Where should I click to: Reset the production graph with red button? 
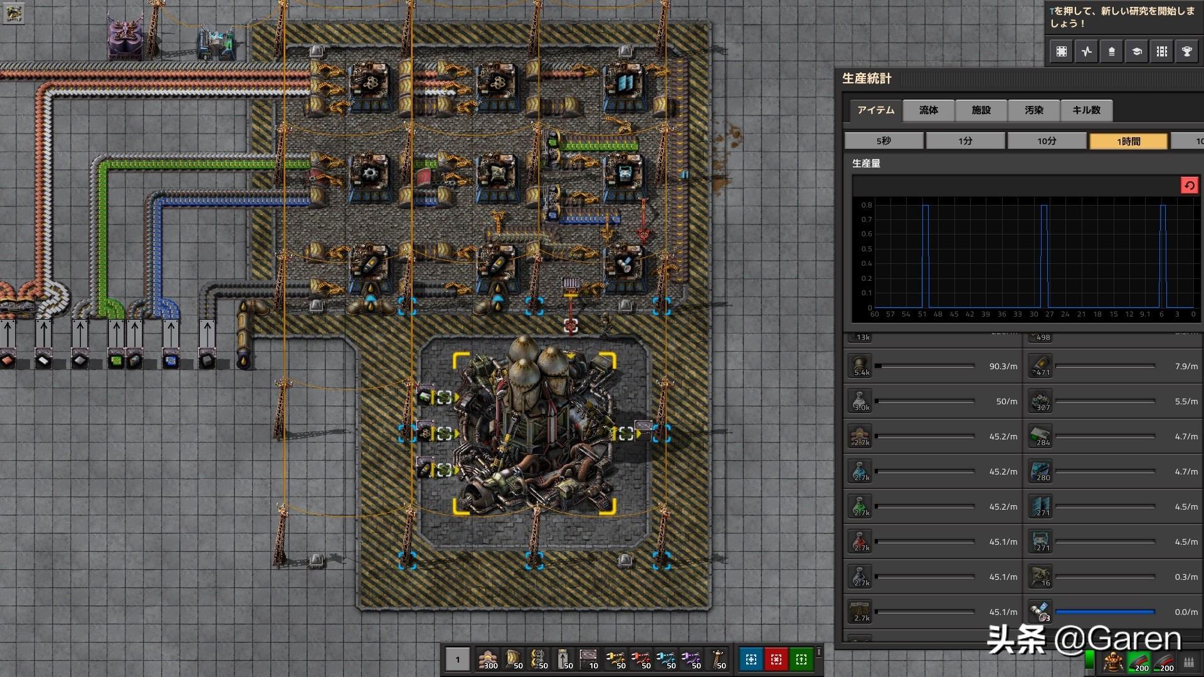click(1189, 186)
